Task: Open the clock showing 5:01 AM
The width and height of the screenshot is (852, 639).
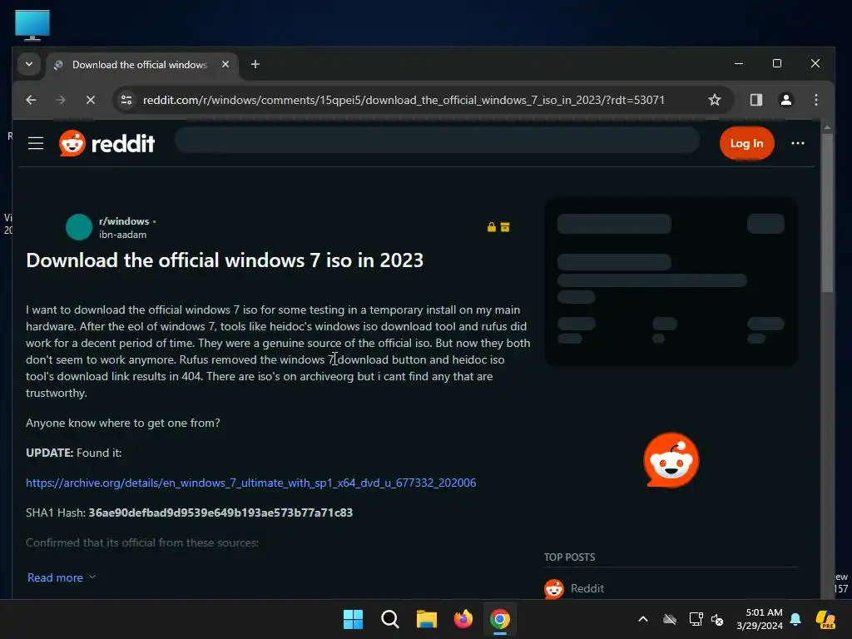Action: point(760,619)
